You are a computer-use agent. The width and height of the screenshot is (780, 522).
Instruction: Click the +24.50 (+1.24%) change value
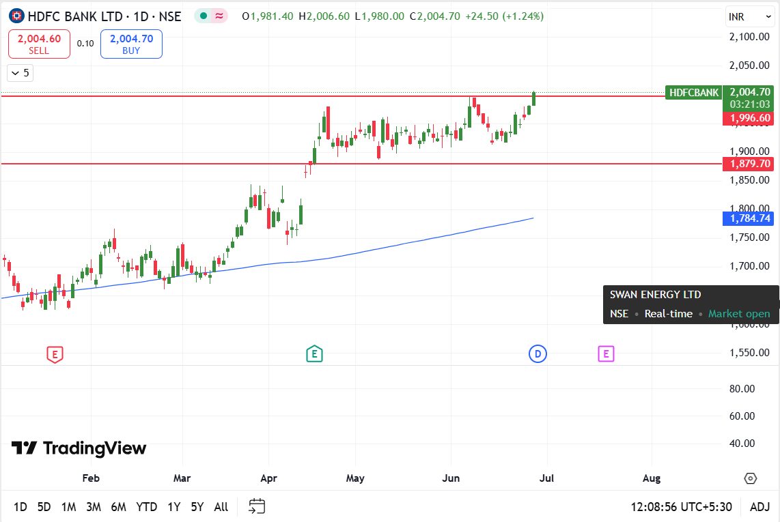[x=505, y=16]
